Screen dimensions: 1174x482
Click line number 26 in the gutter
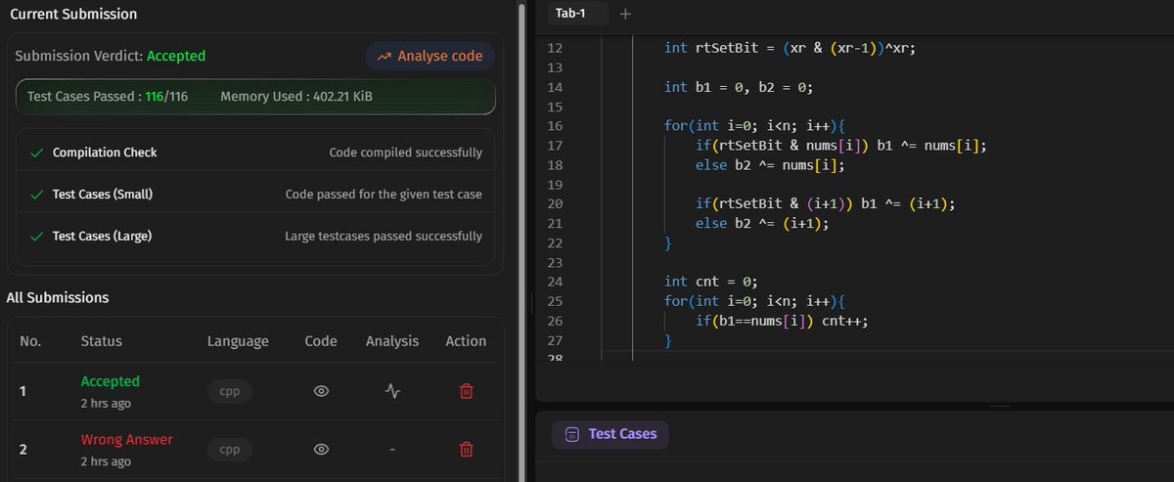point(554,321)
